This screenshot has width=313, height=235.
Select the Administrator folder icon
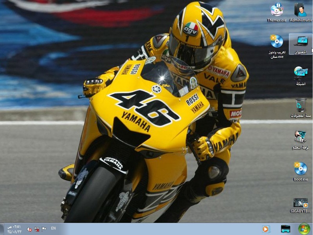(x=300, y=12)
